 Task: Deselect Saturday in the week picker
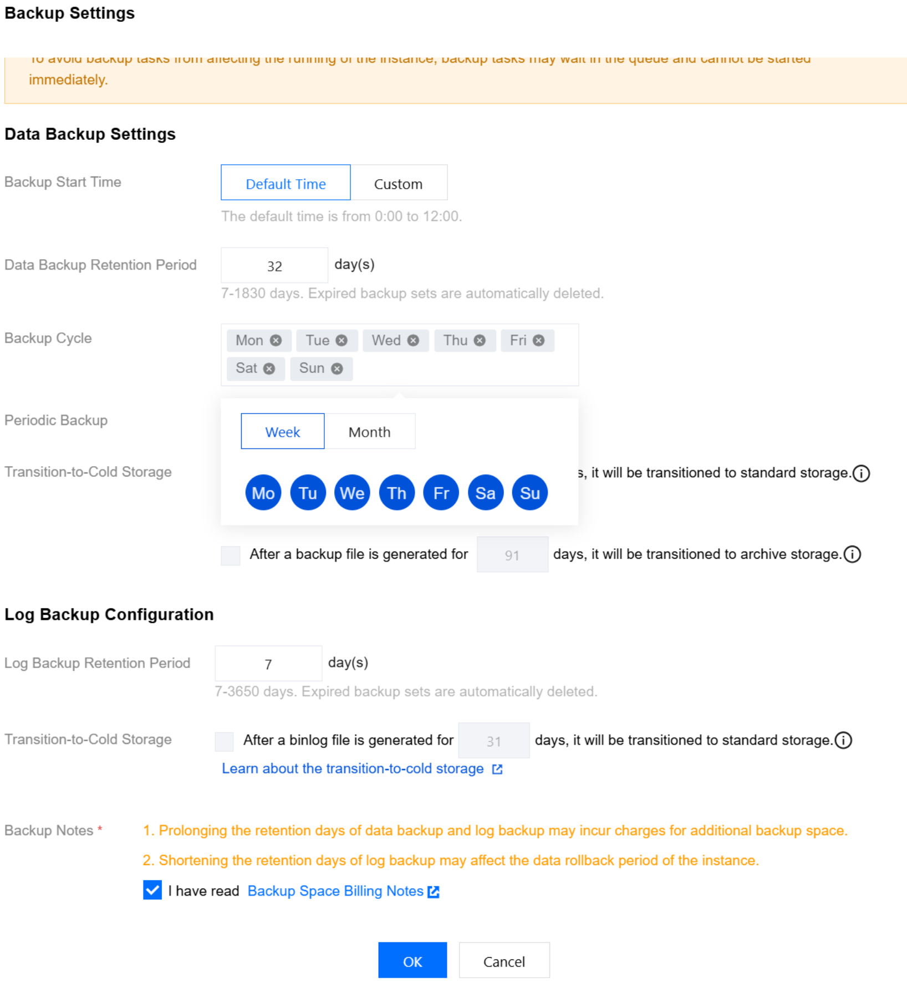point(485,493)
